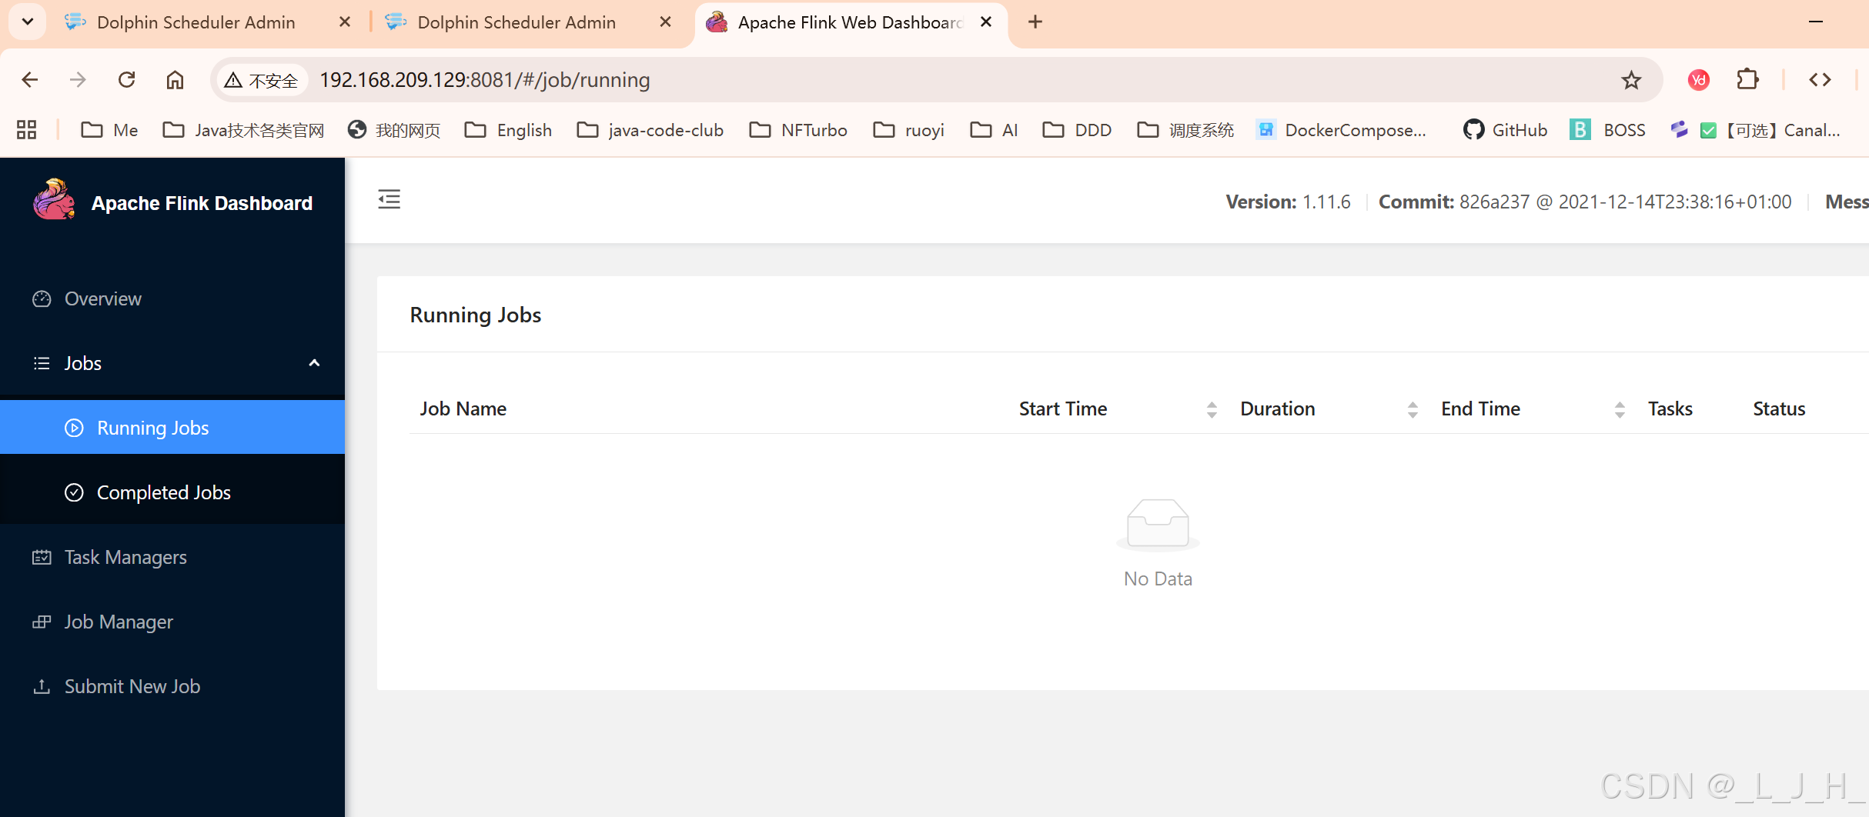1869x817 pixels.
Task: Open the tab search dropdown arrow
Action: point(28,22)
